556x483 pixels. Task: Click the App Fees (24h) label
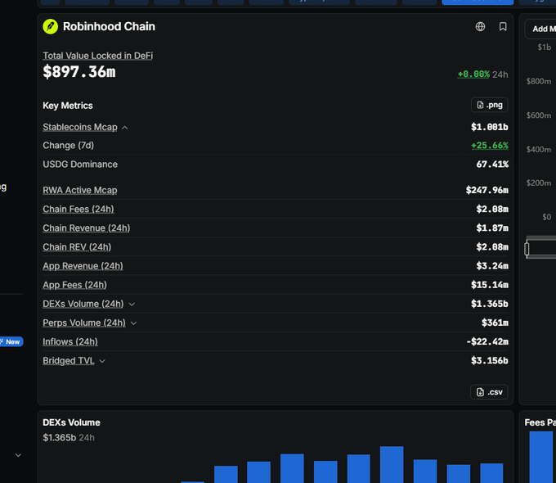pos(75,285)
